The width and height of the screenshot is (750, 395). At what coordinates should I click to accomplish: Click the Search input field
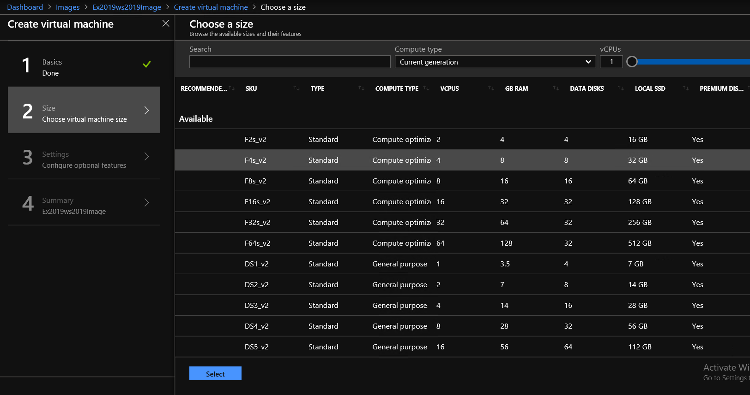pos(290,62)
